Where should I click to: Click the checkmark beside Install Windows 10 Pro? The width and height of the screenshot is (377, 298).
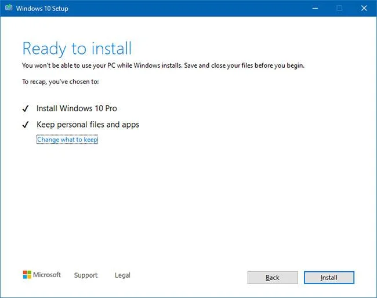(x=26, y=108)
